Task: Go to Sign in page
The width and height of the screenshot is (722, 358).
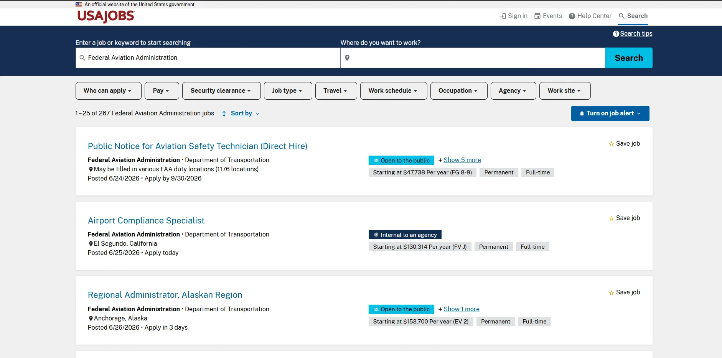Action: 513,16
